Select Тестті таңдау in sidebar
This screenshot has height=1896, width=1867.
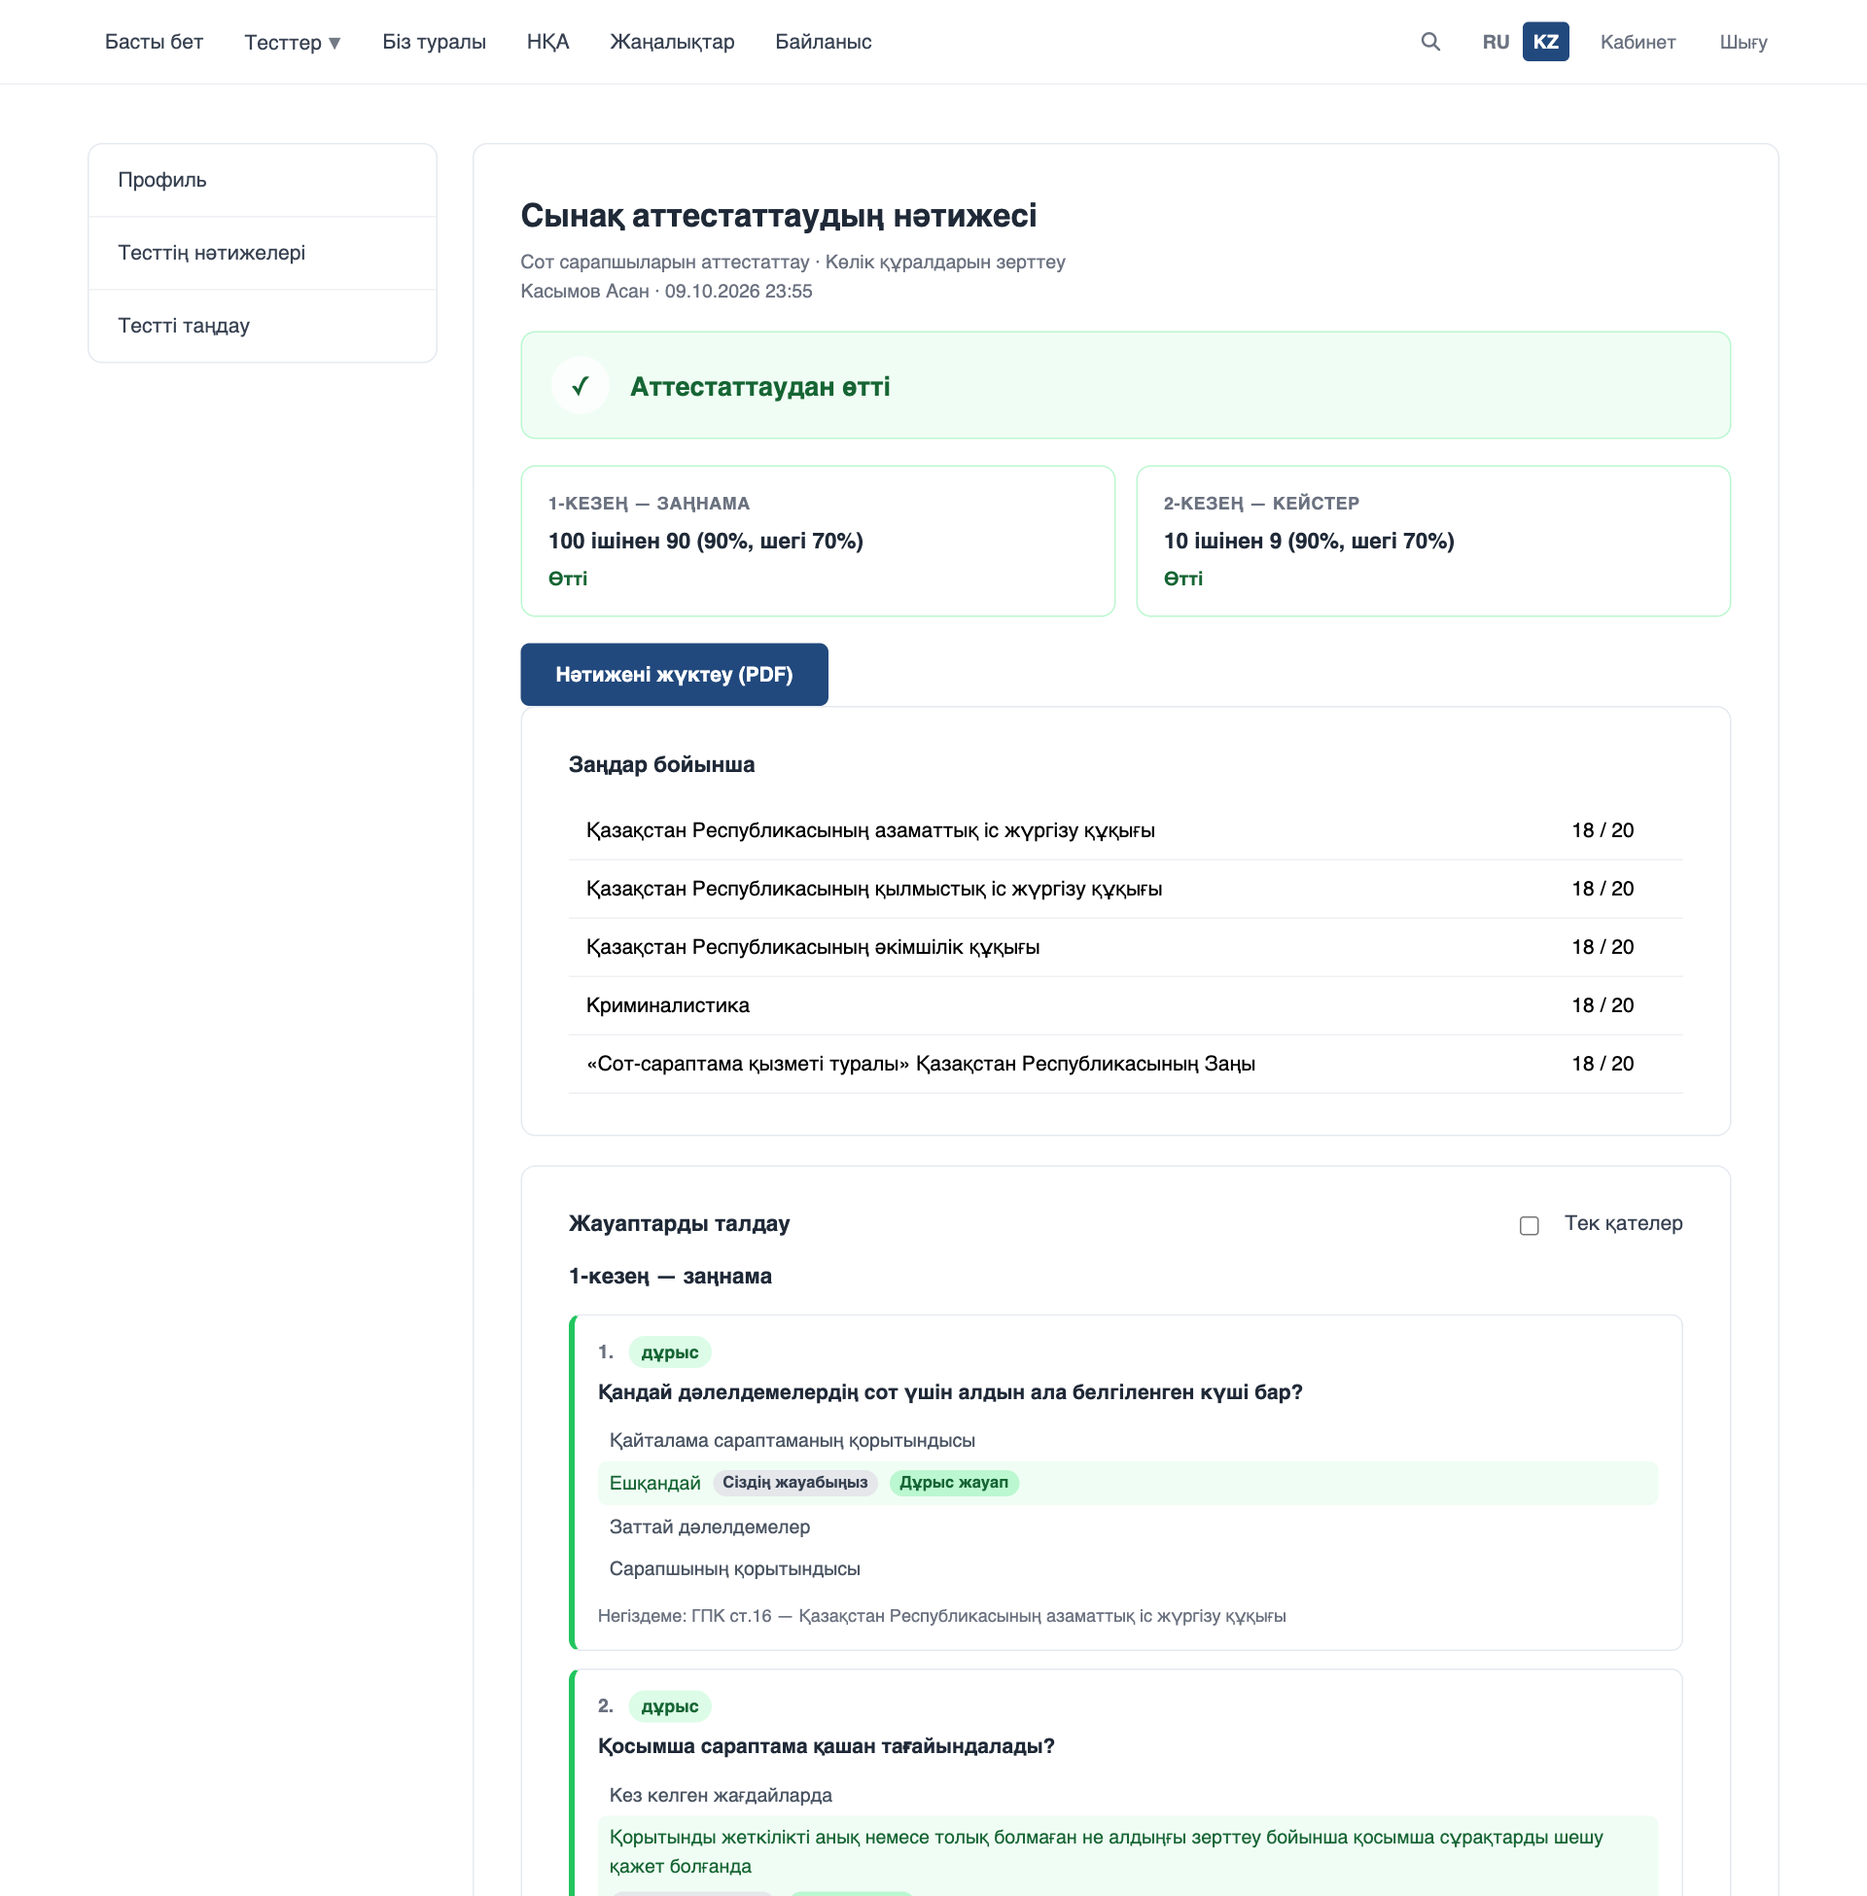[262, 326]
